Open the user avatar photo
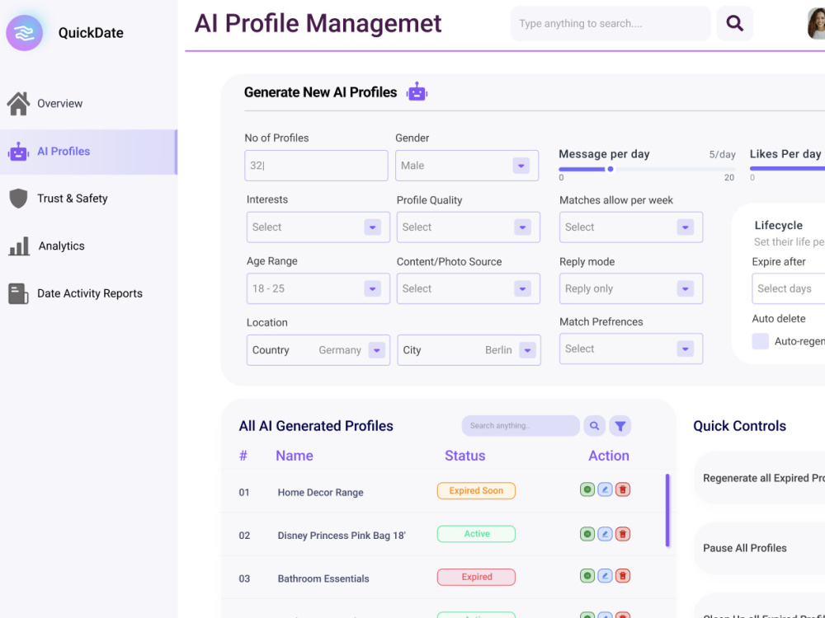The image size is (825, 618). [x=817, y=23]
